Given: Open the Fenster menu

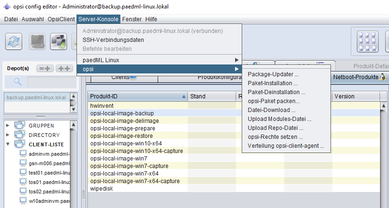Looking at the screenshot, I should tap(132, 19).
